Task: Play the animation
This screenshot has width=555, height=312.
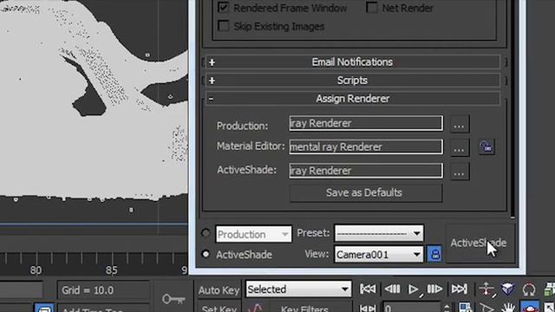Action: [x=414, y=289]
